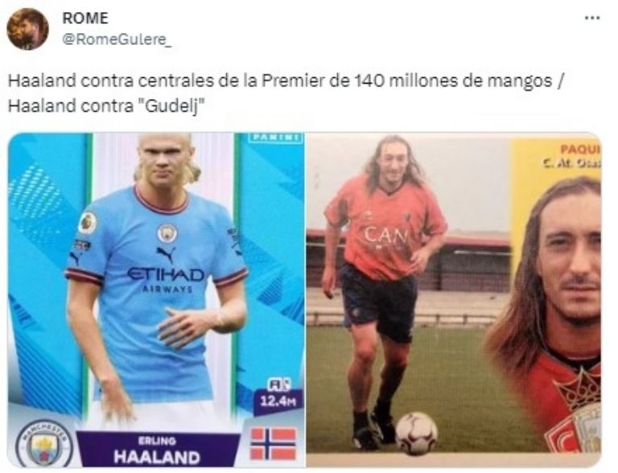
Task: Open the three-dot more options menu
Action: tap(592, 19)
